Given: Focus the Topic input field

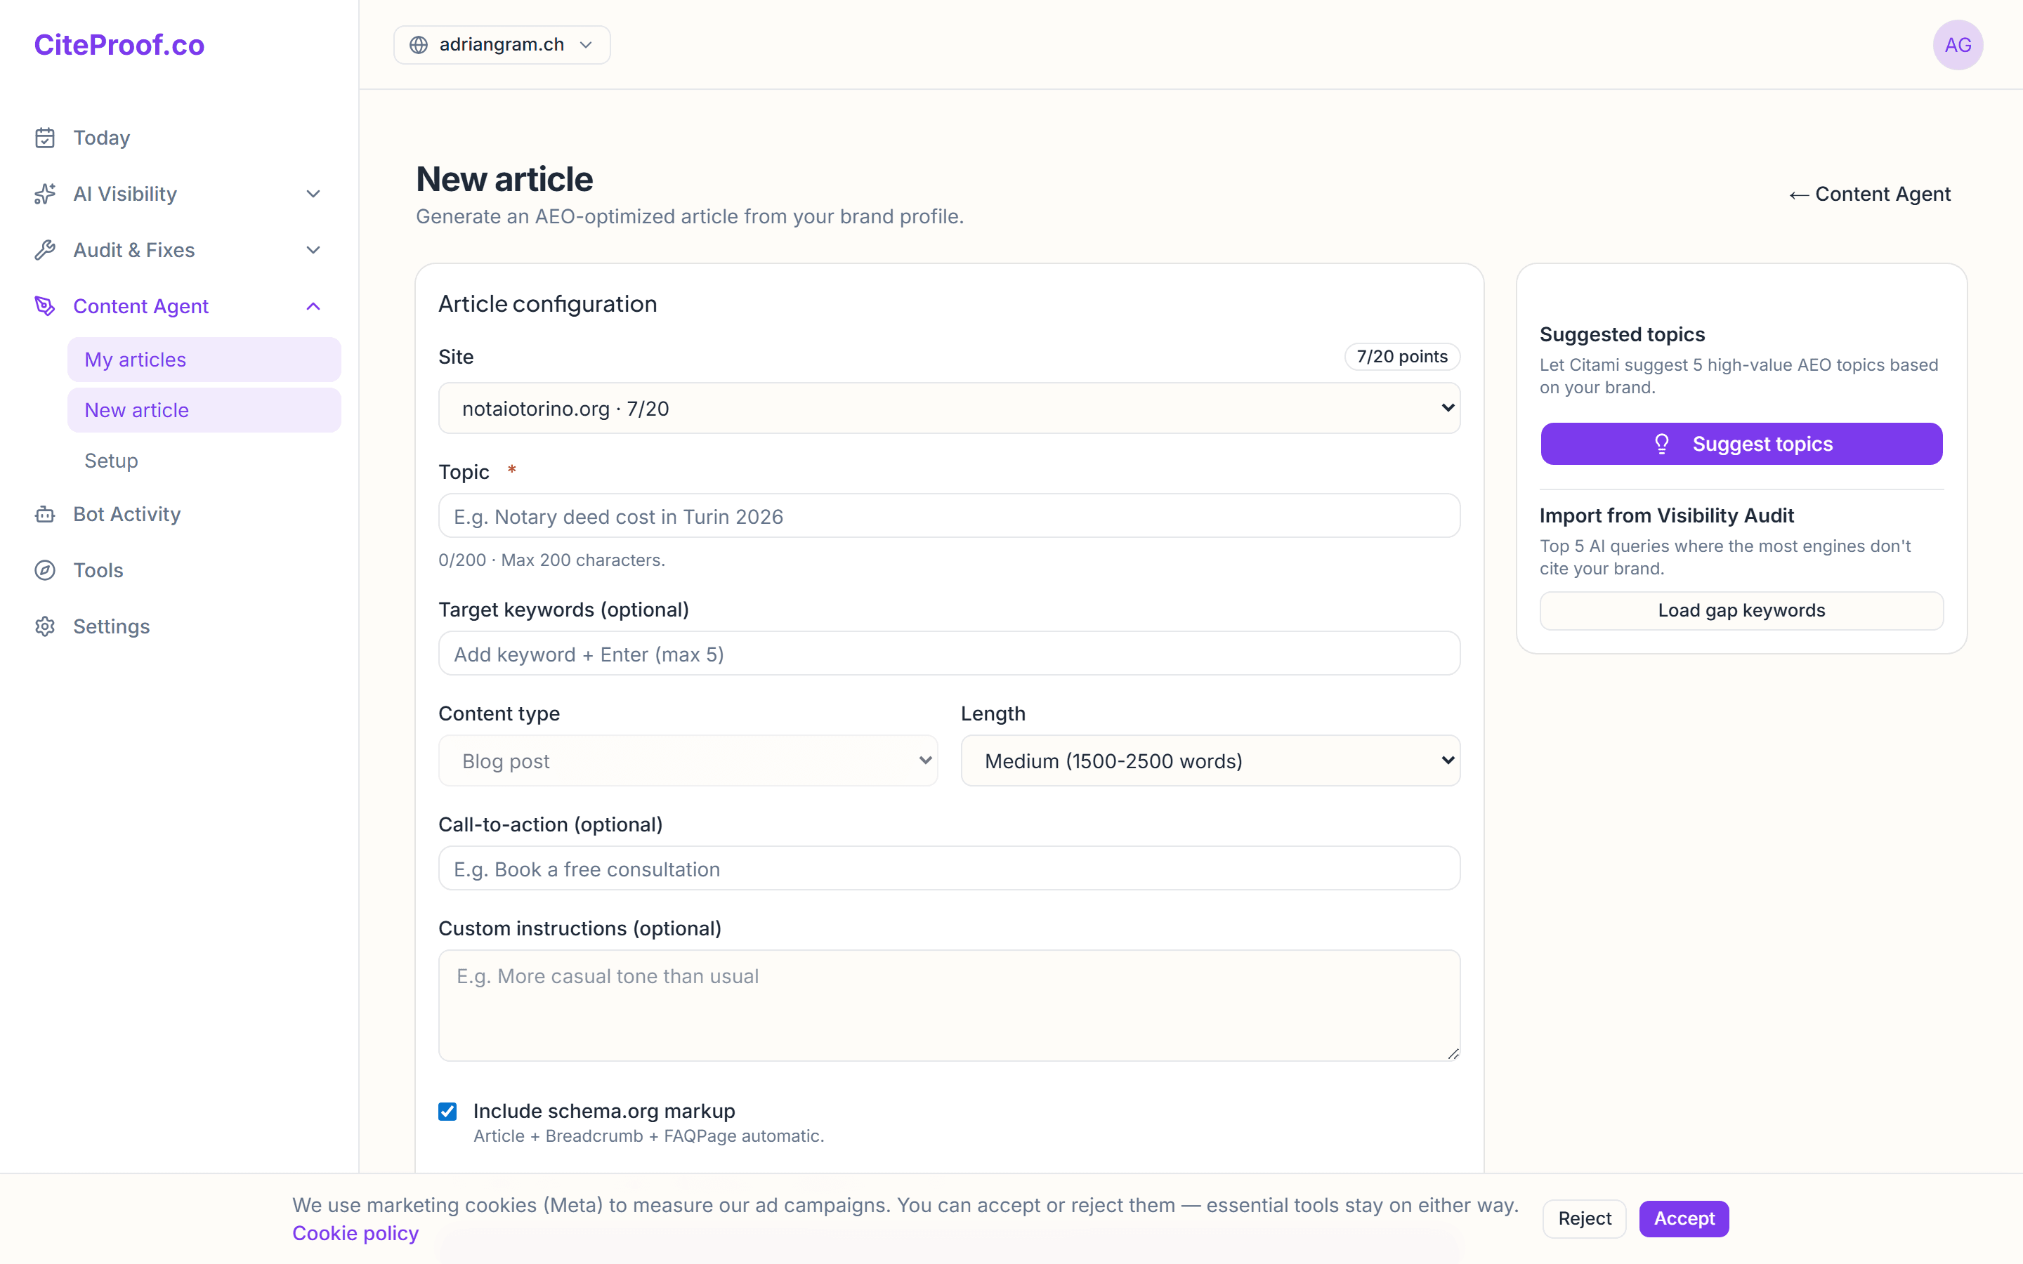Looking at the screenshot, I should click(949, 516).
